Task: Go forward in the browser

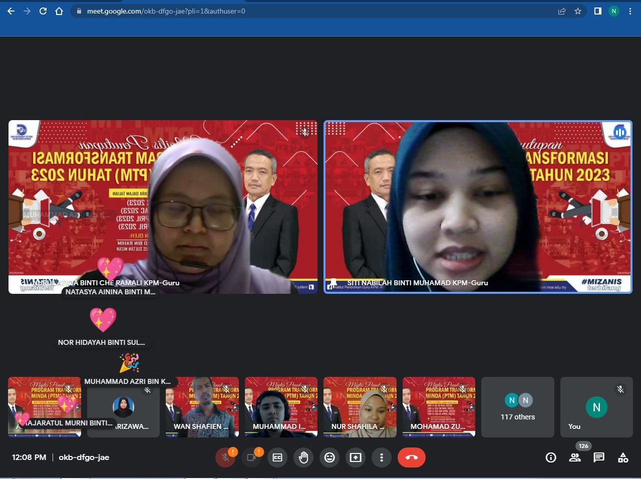Action: (27, 11)
